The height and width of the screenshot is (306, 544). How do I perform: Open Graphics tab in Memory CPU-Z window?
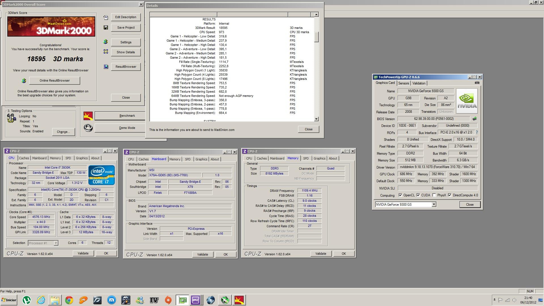(x=319, y=158)
